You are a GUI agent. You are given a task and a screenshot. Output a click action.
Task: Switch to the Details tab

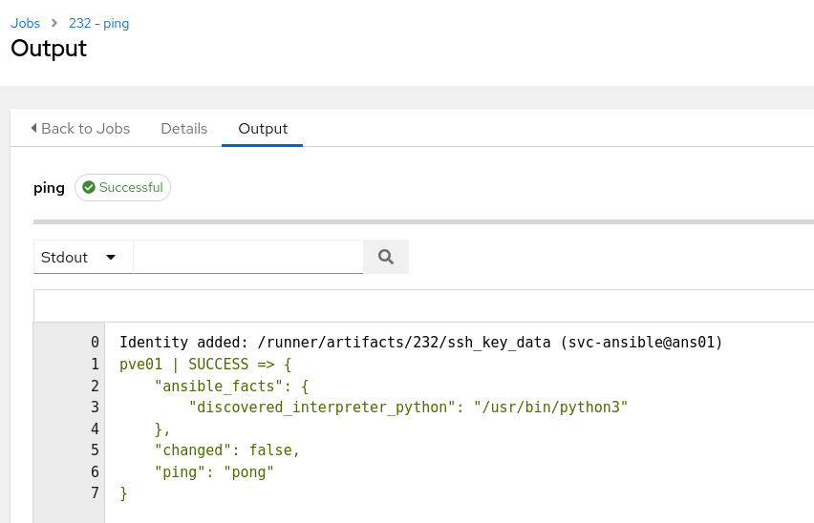(x=183, y=128)
